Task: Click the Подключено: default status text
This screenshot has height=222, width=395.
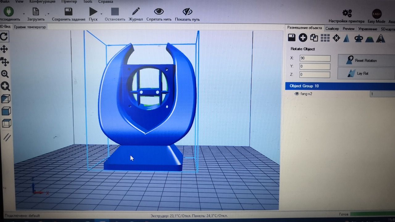Action: (22, 216)
